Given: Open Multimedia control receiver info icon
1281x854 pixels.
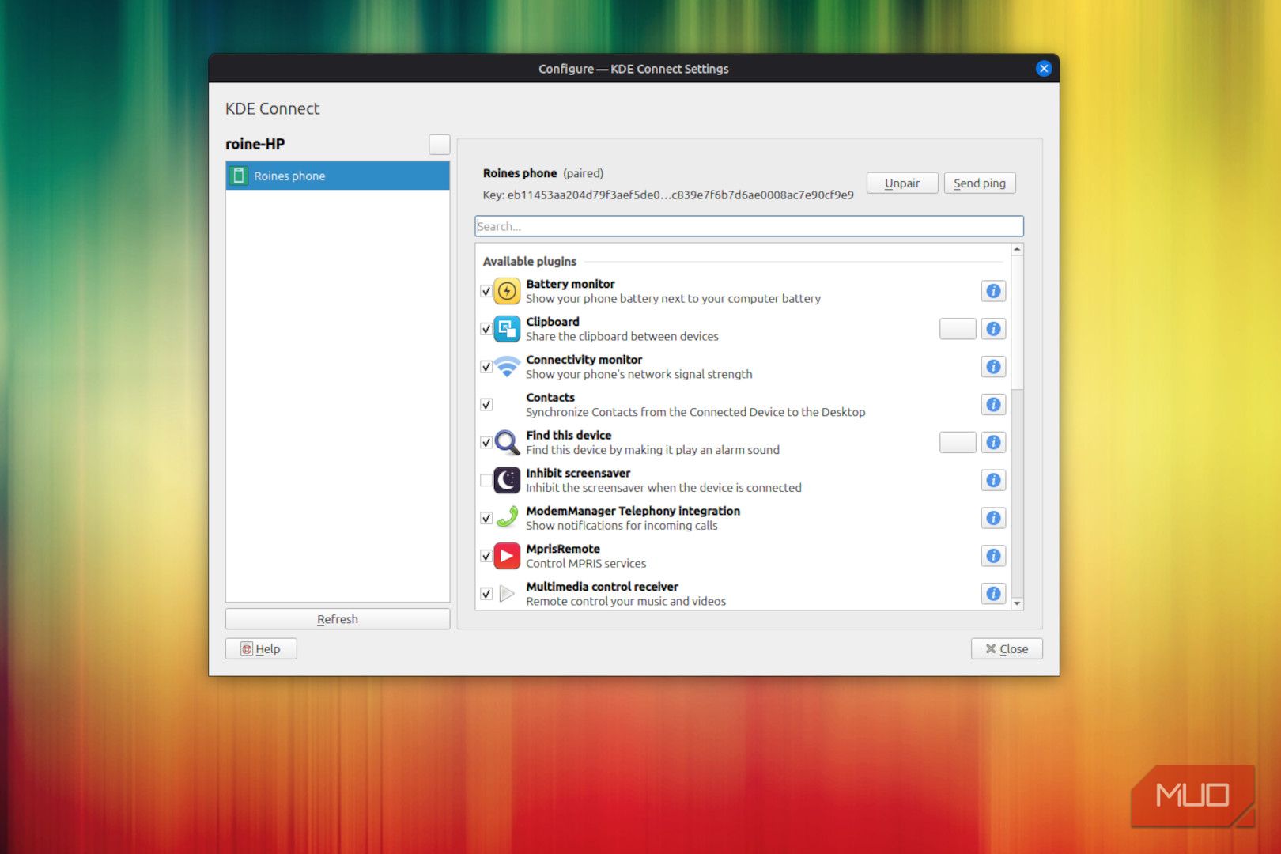Looking at the screenshot, I should click(993, 594).
